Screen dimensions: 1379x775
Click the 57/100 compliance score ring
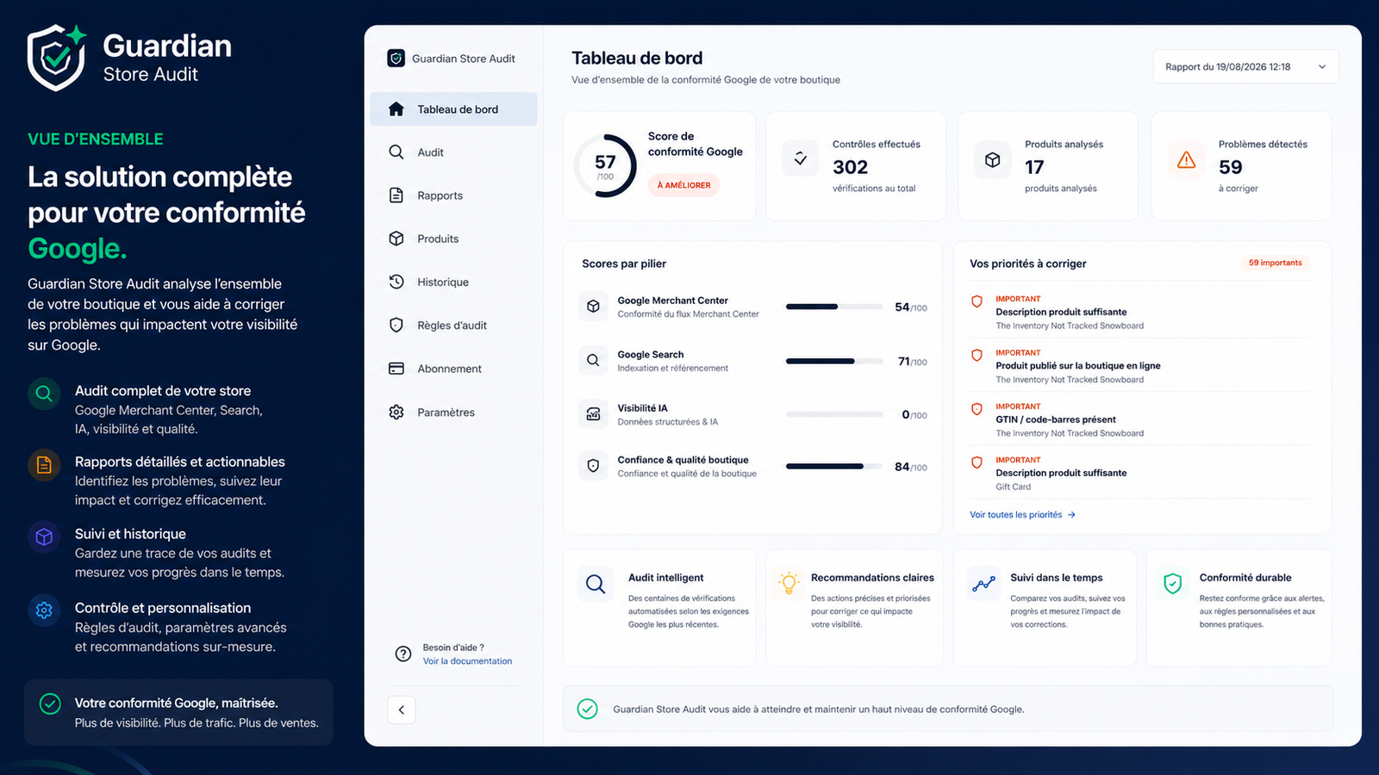[605, 165]
